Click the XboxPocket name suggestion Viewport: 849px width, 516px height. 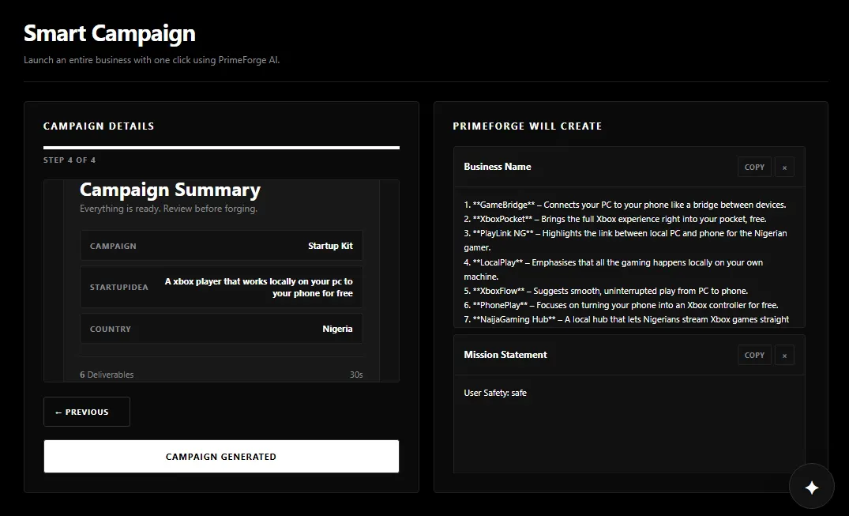click(615, 219)
